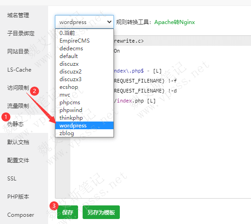Image resolution: width=251 pixels, height=224 pixels.
Task: Choose phpwind from the dropdown
Action: point(84,110)
